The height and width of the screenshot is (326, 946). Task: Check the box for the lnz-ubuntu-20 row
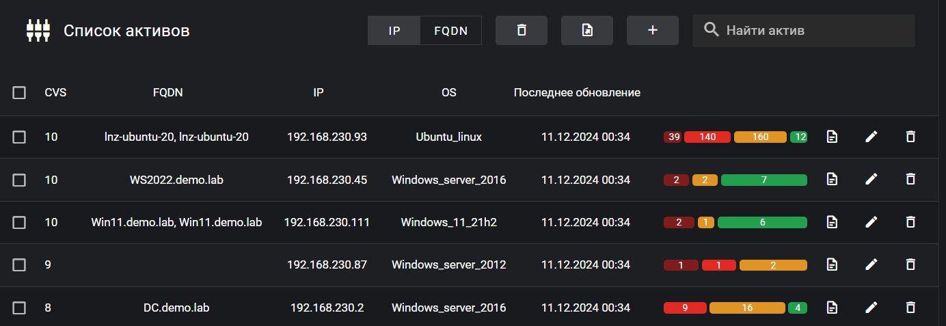click(x=19, y=137)
